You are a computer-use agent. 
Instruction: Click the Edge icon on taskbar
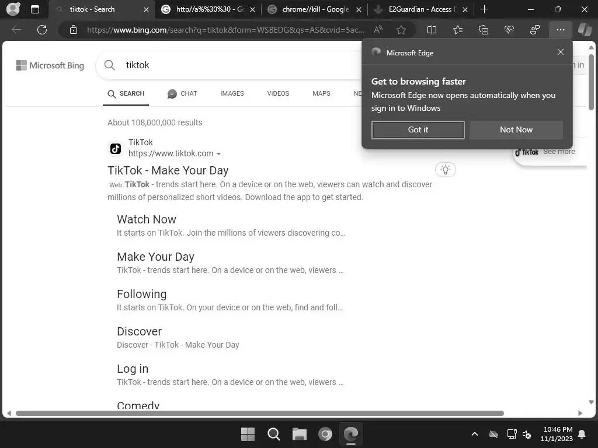click(x=351, y=434)
